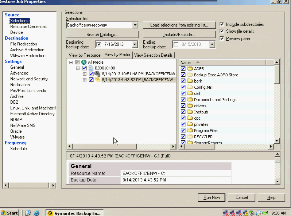This screenshot has width=291, height=216.
Task: Open VMware Redirection in the sidebar
Action: point(28,56)
